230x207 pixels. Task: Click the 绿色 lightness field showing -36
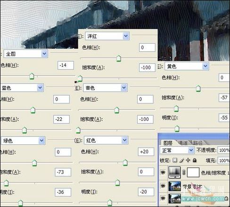click(63, 192)
